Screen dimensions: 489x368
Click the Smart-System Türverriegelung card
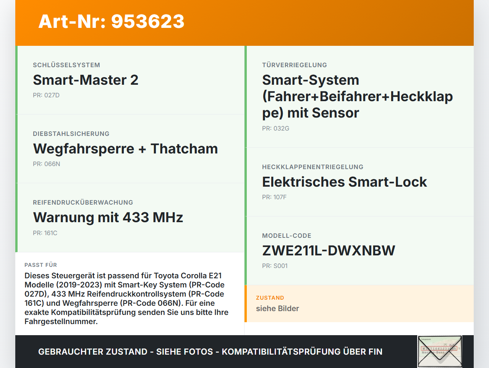(357, 96)
